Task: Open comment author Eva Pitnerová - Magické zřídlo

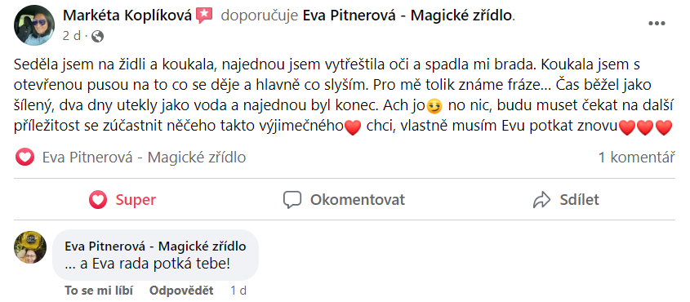Action: tap(155, 246)
